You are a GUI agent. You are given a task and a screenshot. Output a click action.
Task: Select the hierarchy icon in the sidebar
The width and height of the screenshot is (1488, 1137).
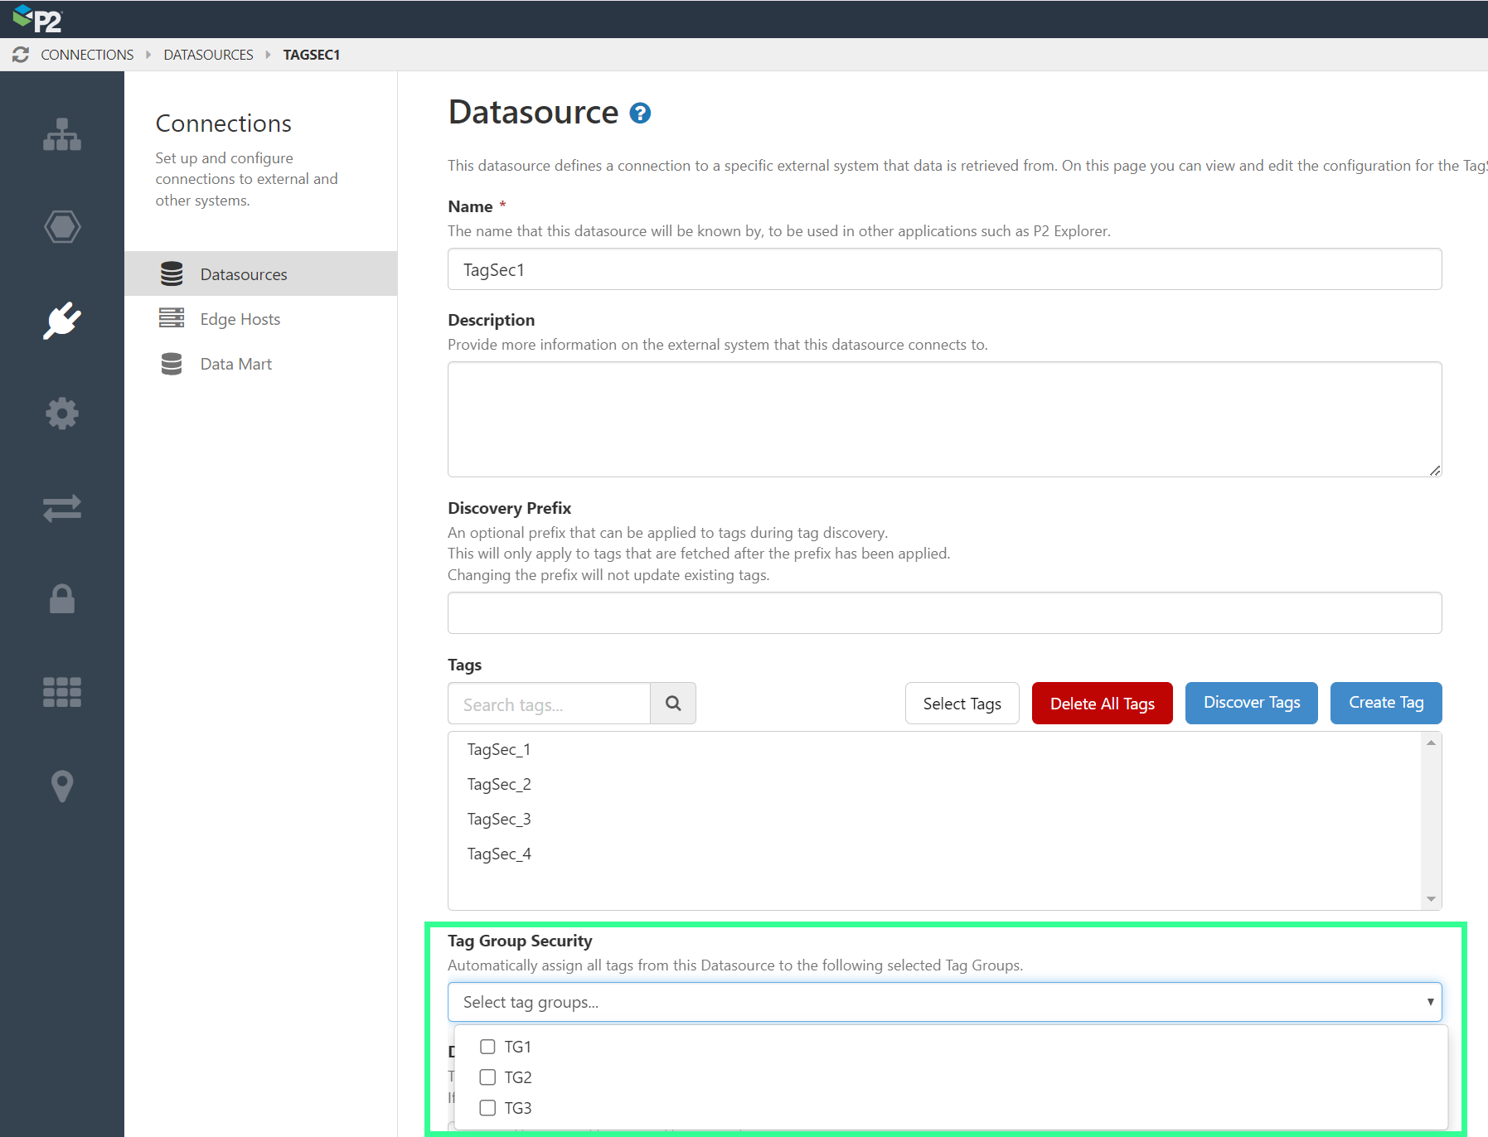click(x=62, y=135)
